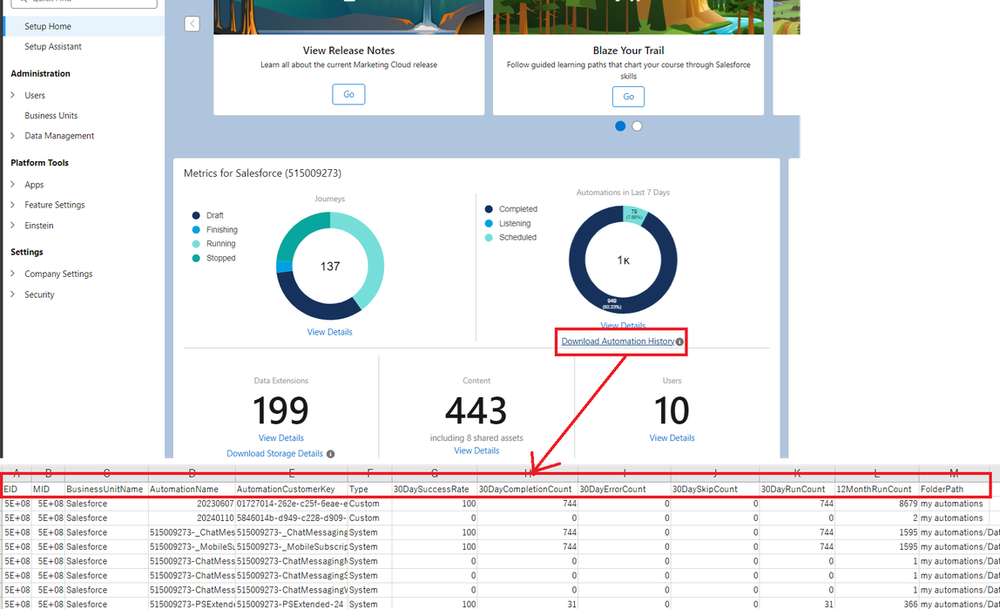Expand the Einstein section chevron
1000x609 pixels.
(13, 225)
